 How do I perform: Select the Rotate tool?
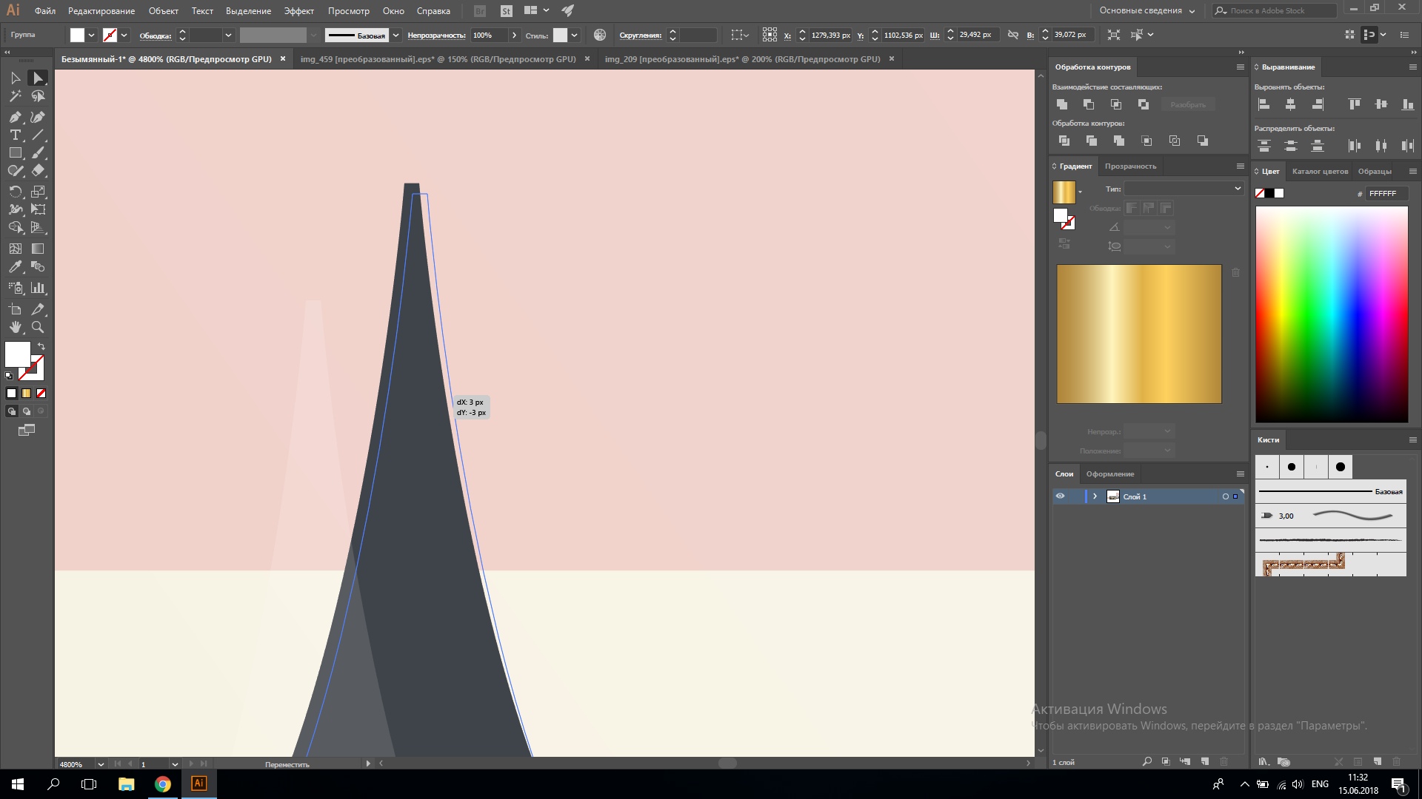15,192
